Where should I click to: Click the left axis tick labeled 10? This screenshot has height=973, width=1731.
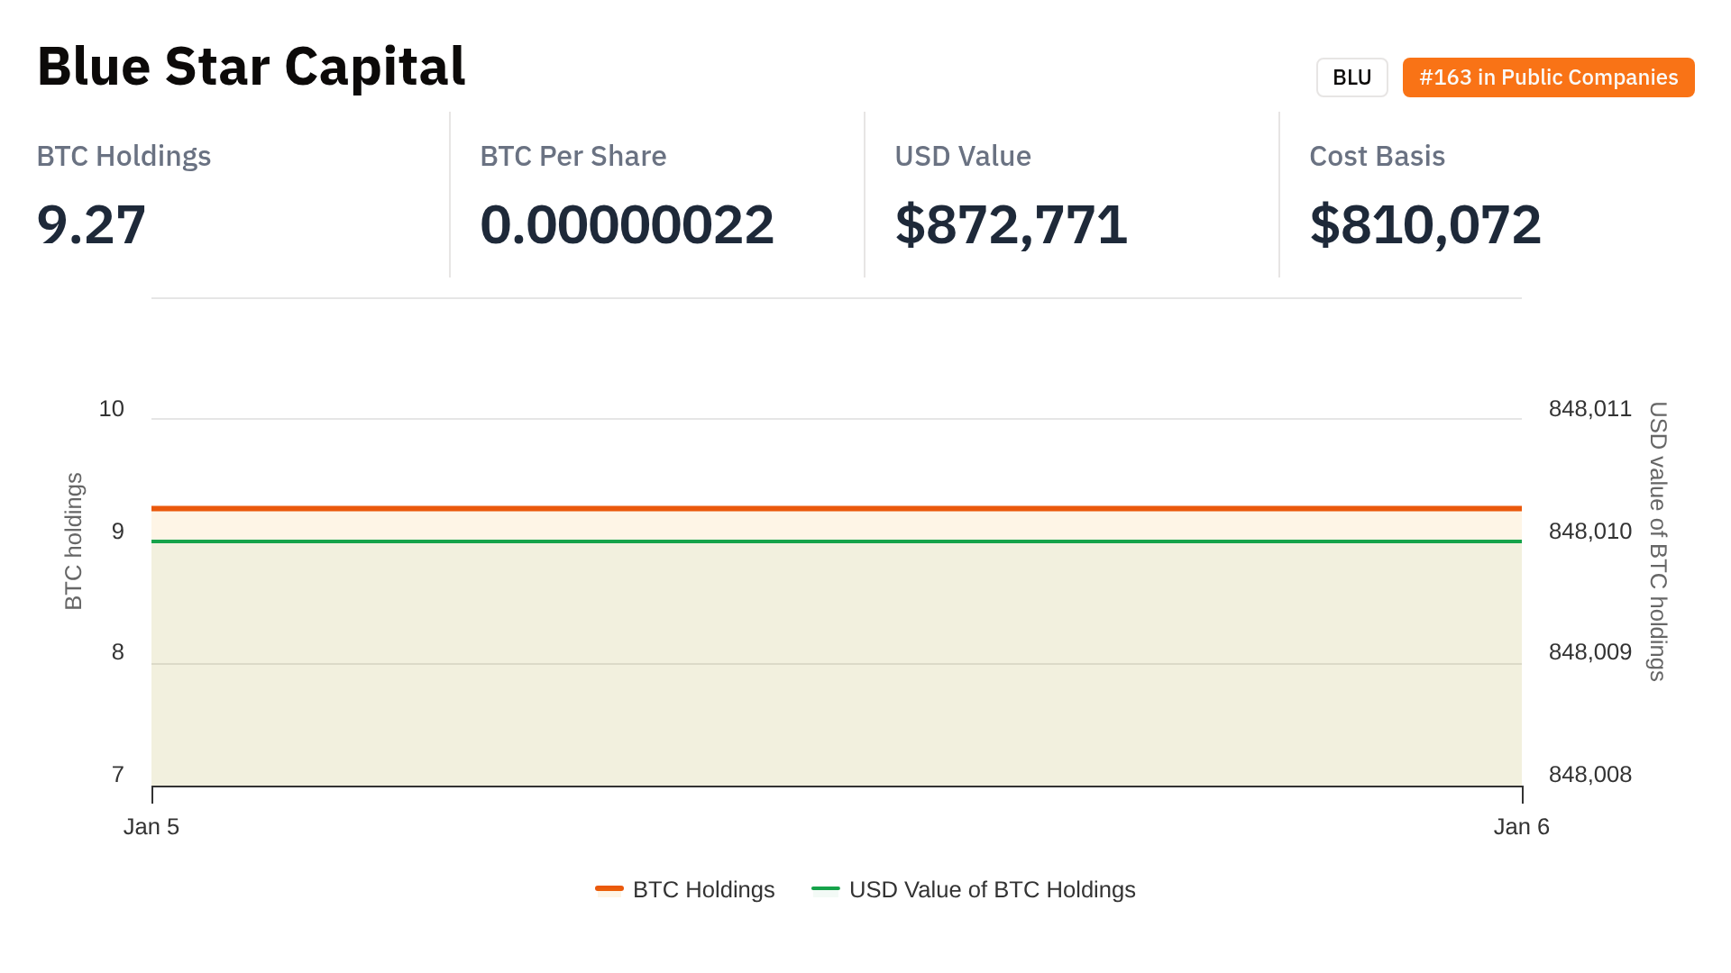[112, 409]
